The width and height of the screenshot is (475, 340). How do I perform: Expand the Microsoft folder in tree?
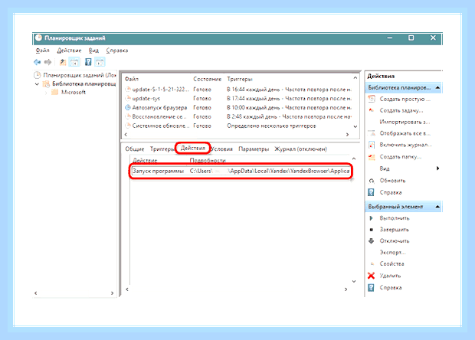[46, 93]
